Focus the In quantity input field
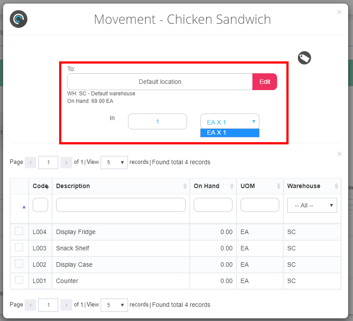 click(x=158, y=121)
